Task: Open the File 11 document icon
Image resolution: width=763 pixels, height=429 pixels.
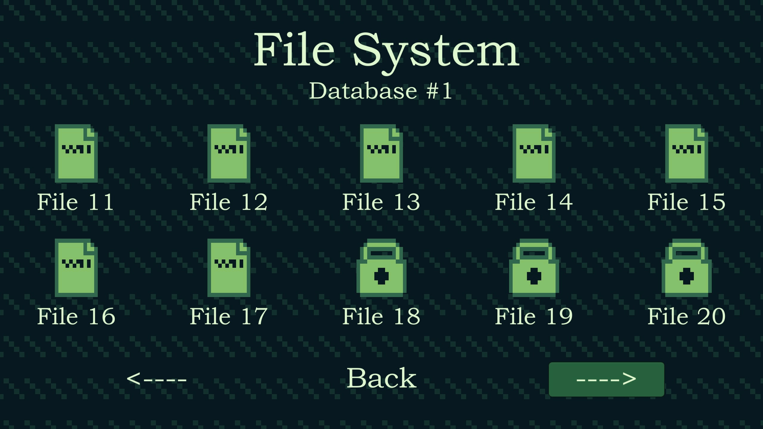Action: 76,153
